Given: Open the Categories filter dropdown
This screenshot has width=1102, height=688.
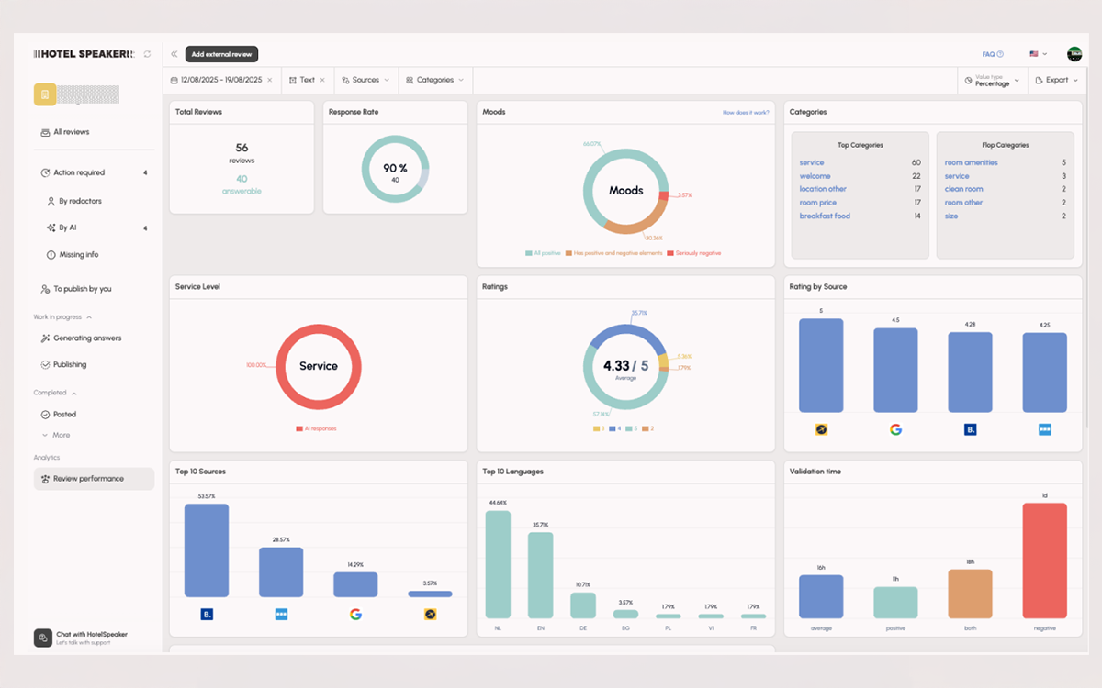Looking at the screenshot, I should (x=434, y=80).
